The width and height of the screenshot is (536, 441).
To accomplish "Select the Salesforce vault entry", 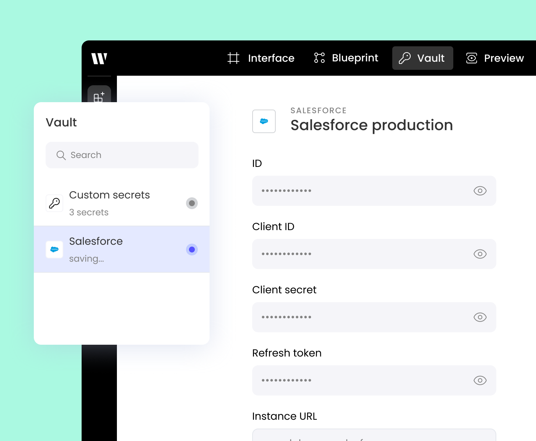I will [x=122, y=249].
